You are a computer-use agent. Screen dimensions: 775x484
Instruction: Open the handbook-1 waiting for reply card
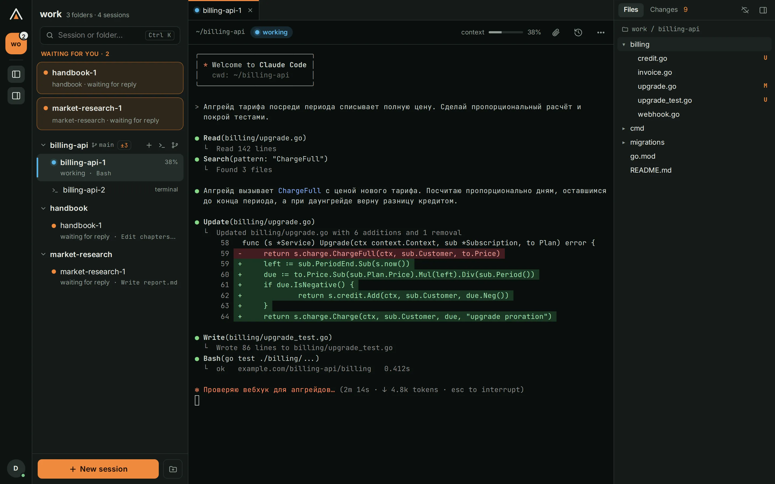110,78
